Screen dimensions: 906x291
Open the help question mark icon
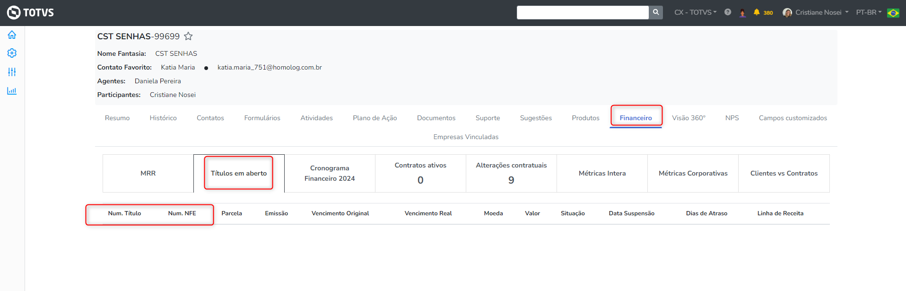click(728, 12)
